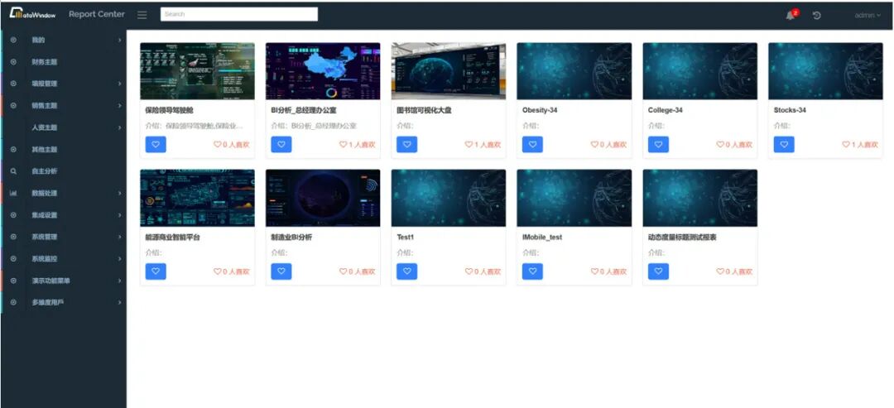The image size is (894, 408).
Task: Expand the 填报管理 sidebar menu
Action: coord(64,84)
